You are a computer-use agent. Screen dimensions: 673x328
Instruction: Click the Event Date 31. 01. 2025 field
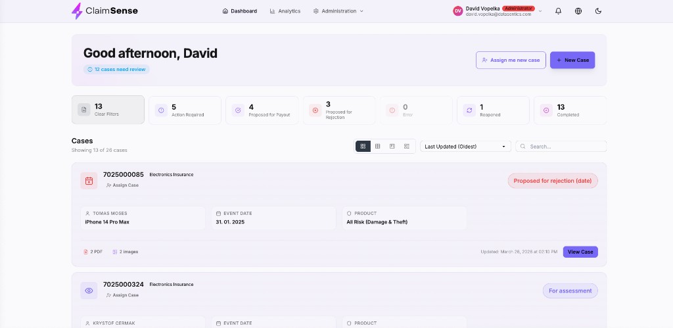point(273,218)
